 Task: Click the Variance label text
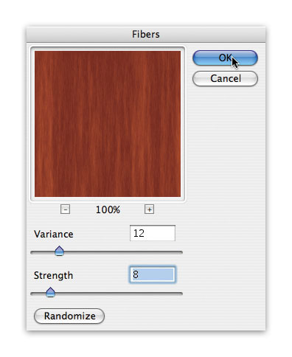coord(54,234)
